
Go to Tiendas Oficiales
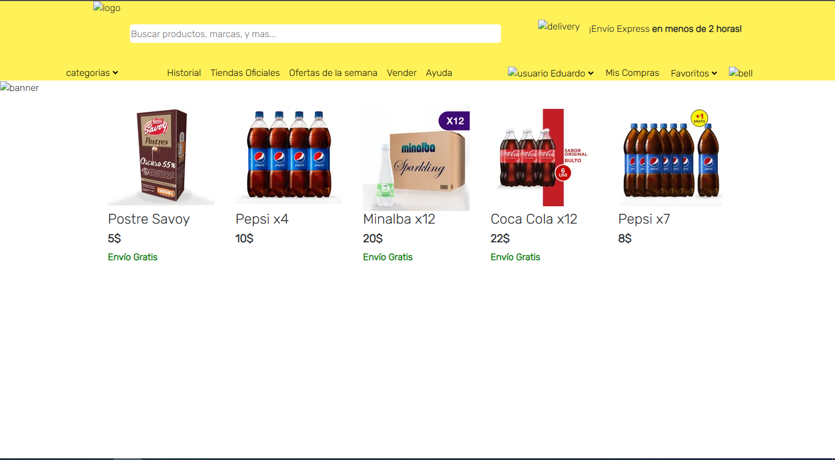click(245, 73)
